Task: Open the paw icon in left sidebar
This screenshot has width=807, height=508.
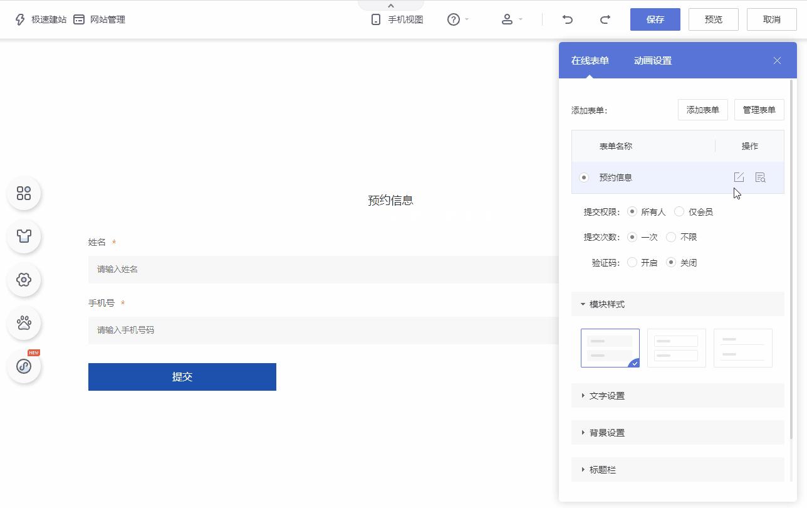Action: (x=24, y=323)
